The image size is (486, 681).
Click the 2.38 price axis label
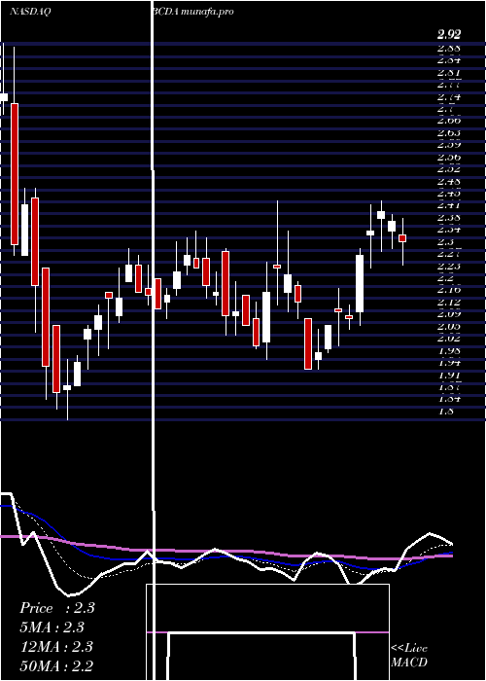[449, 217]
